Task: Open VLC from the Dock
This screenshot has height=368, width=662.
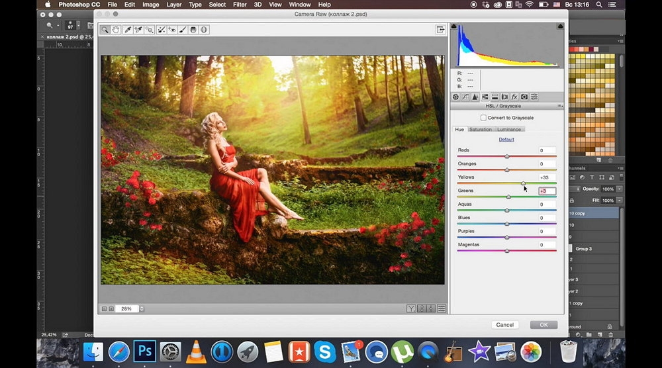Action: pyautogui.click(x=196, y=351)
